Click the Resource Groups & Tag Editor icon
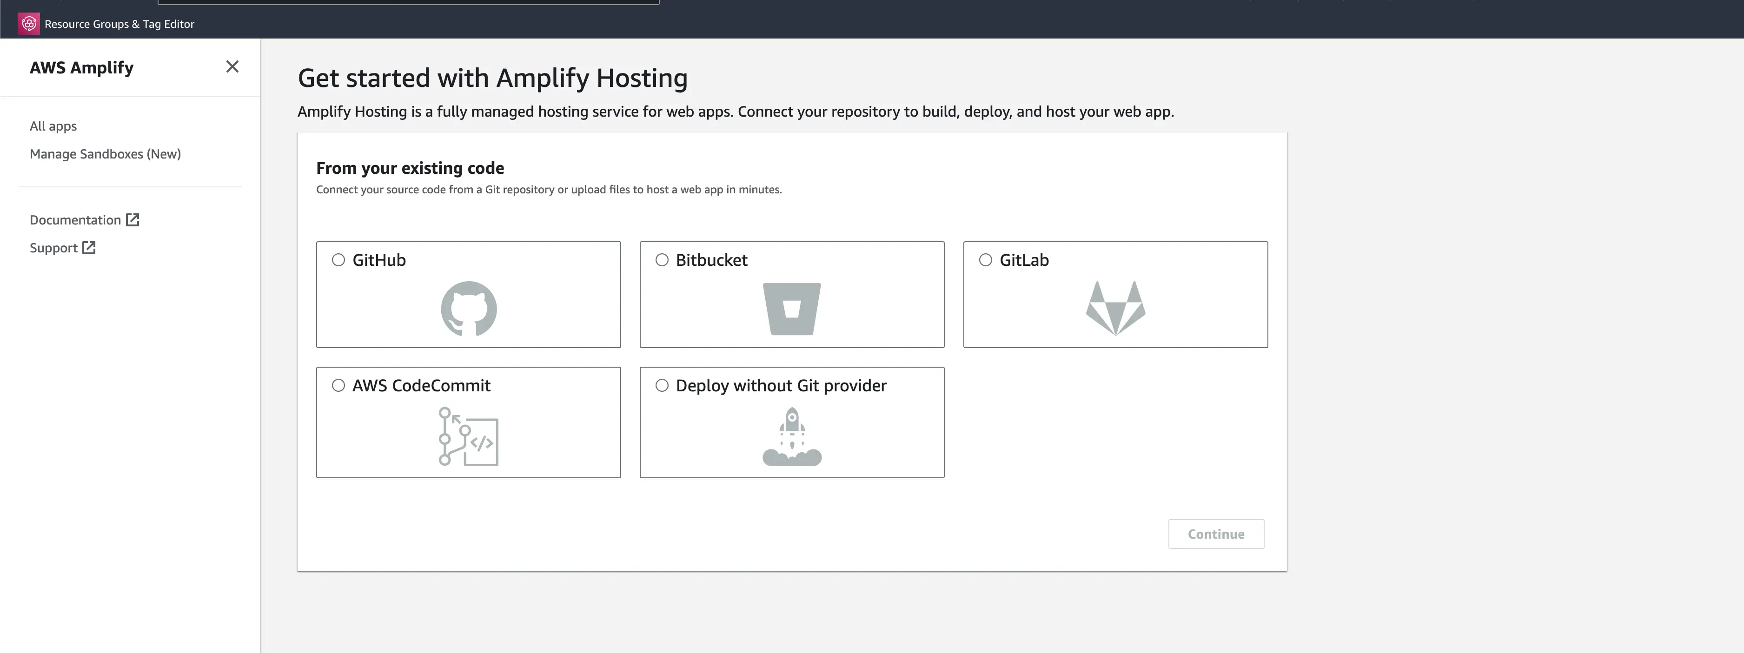 28,24
